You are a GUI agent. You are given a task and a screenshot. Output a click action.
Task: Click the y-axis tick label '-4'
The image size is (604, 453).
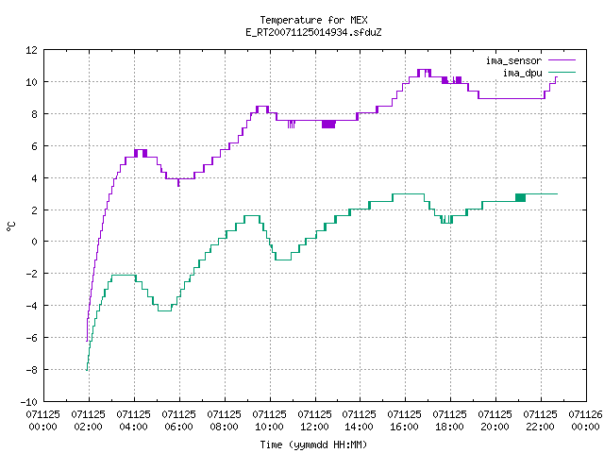[31, 306]
